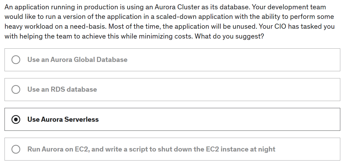The width and height of the screenshot is (344, 164).
Task: Click the "Use Aurora Serverless" label text
Action: tap(63, 120)
